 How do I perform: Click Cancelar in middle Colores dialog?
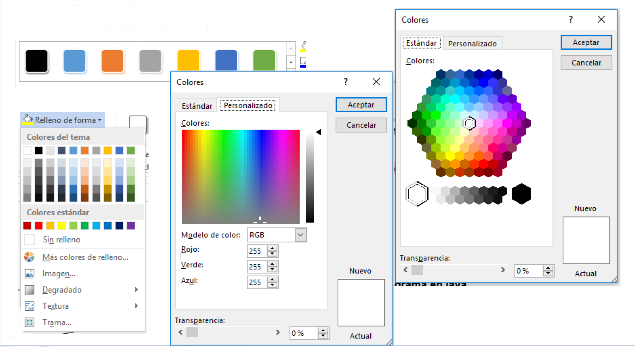pyautogui.click(x=361, y=125)
